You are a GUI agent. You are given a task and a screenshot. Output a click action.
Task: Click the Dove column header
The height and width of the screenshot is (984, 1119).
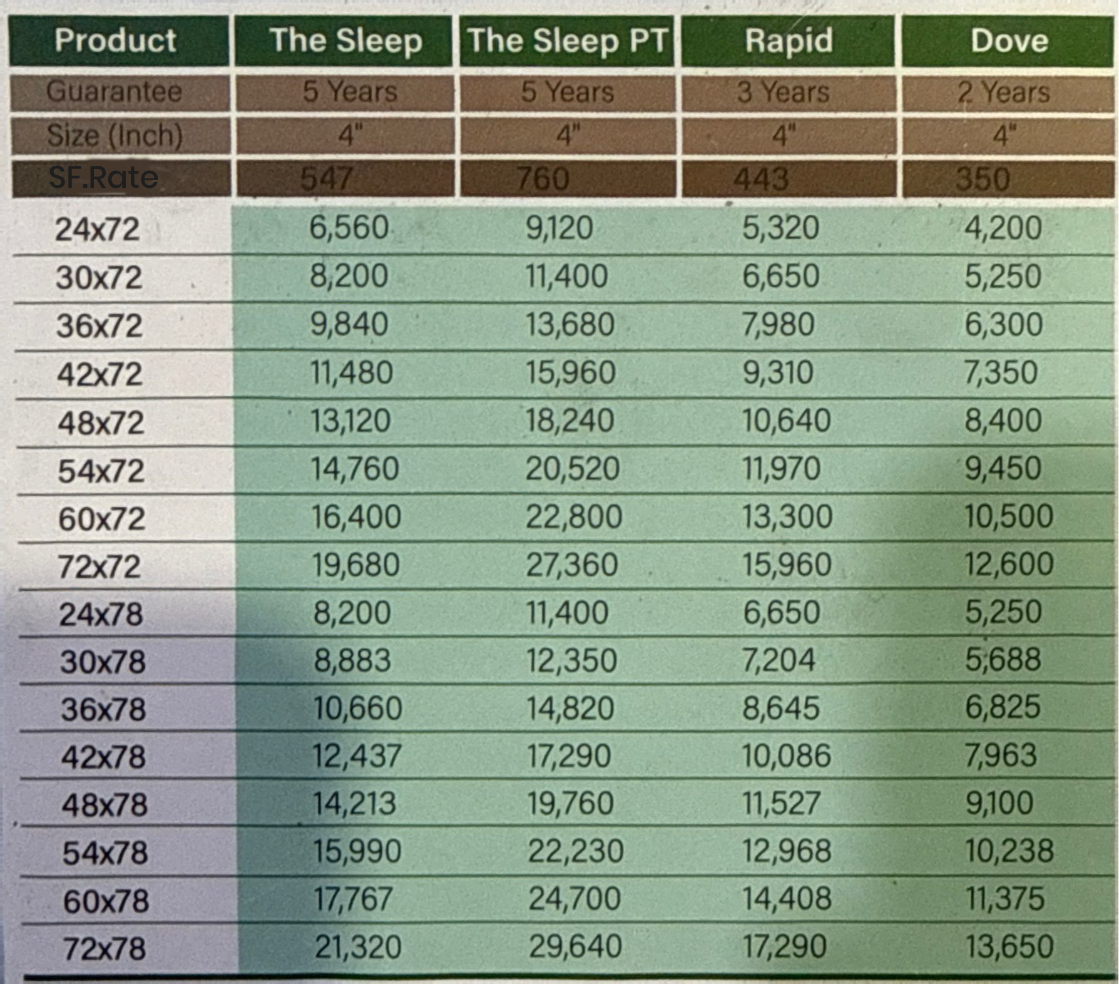(1009, 41)
